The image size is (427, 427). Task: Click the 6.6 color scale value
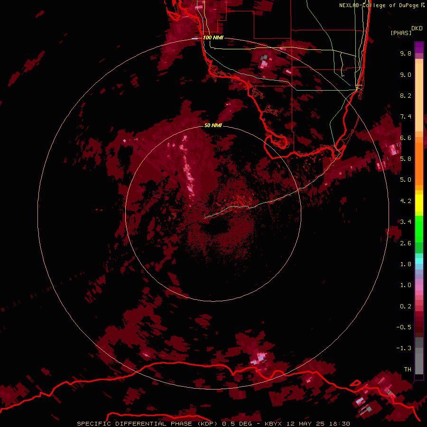tap(406, 138)
